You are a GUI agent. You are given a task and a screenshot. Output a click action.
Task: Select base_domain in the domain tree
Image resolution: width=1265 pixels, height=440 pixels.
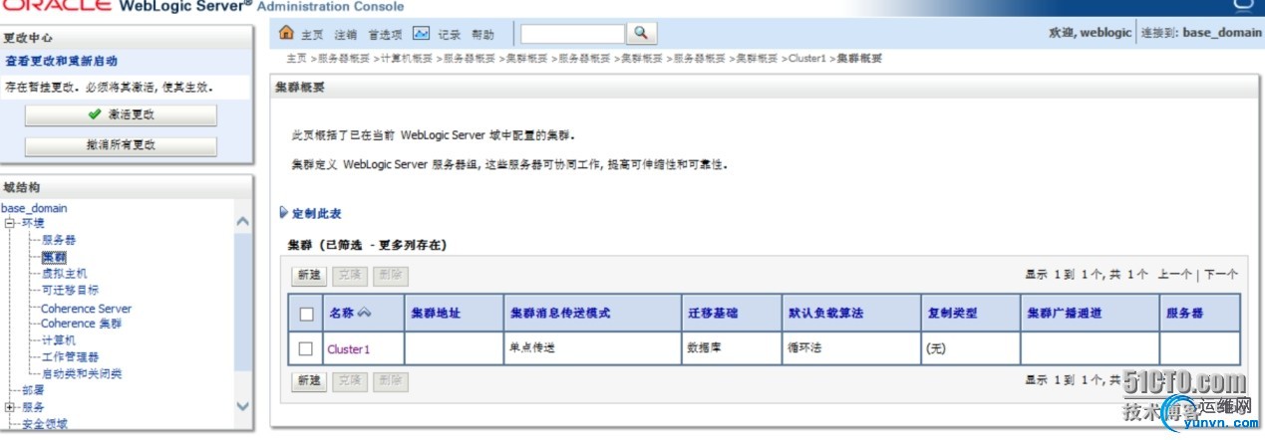tap(35, 208)
